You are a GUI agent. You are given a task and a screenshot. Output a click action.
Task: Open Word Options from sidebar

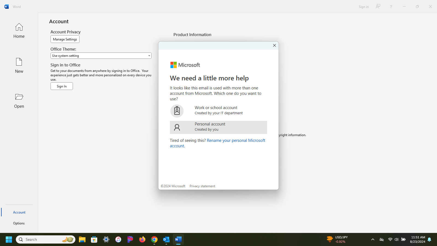tap(19, 223)
